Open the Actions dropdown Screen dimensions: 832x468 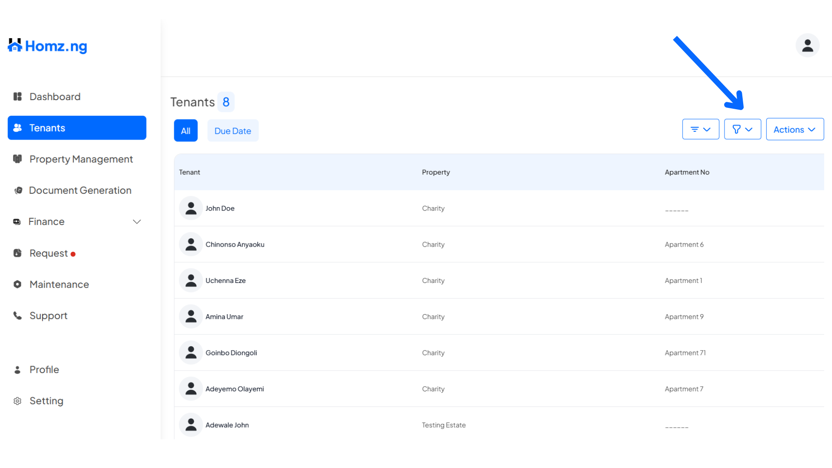tap(795, 129)
